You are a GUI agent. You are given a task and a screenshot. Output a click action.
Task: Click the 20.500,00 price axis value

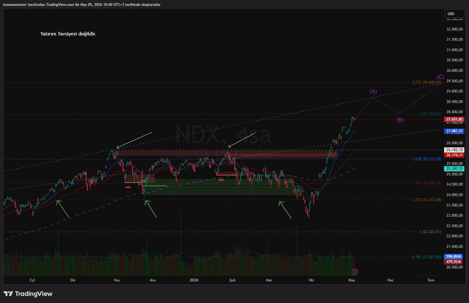(x=455, y=267)
